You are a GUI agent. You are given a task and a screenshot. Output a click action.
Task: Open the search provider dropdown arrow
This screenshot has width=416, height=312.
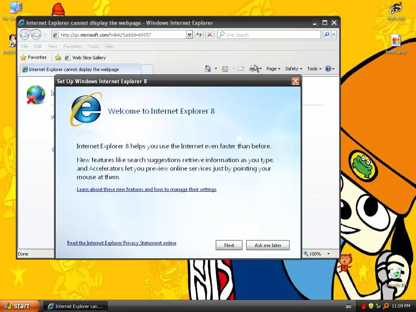(x=334, y=35)
